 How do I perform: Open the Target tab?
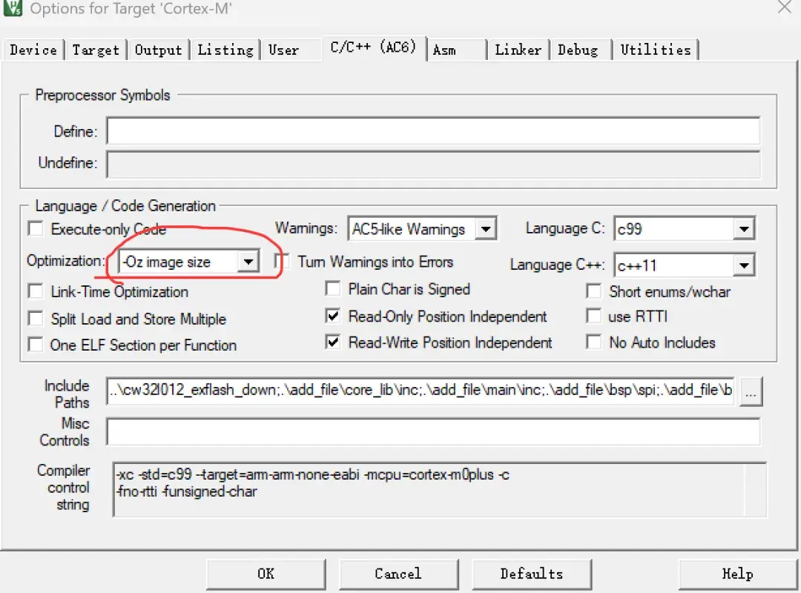point(96,50)
